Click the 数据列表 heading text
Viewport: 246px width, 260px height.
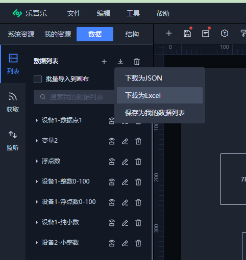click(x=46, y=61)
